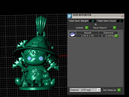The height and width of the screenshot is (97, 129).
Task: Click gem quantity cell showing 2
Action: point(102,36)
